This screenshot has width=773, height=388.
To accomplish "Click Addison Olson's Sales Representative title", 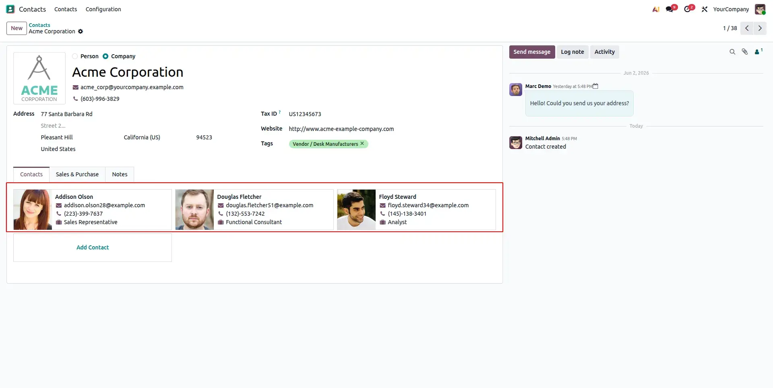I will (91, 222).
